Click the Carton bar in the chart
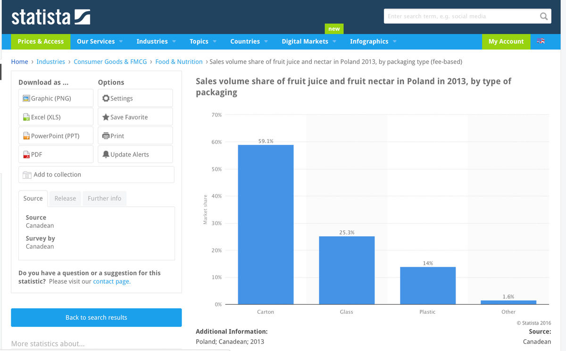This screenshot has width=566, height=351. click(266, 225)
